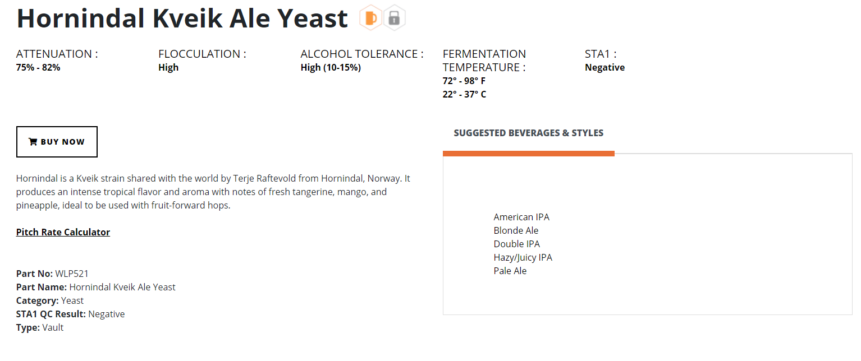This screenshot has width=861, height=361.
Task: Click the STA1 QC Result line
Action: [71, 314]
